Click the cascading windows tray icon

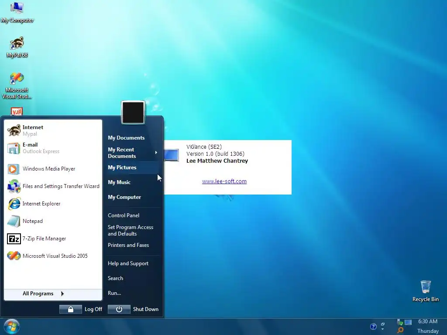click(x=383, y=324)
